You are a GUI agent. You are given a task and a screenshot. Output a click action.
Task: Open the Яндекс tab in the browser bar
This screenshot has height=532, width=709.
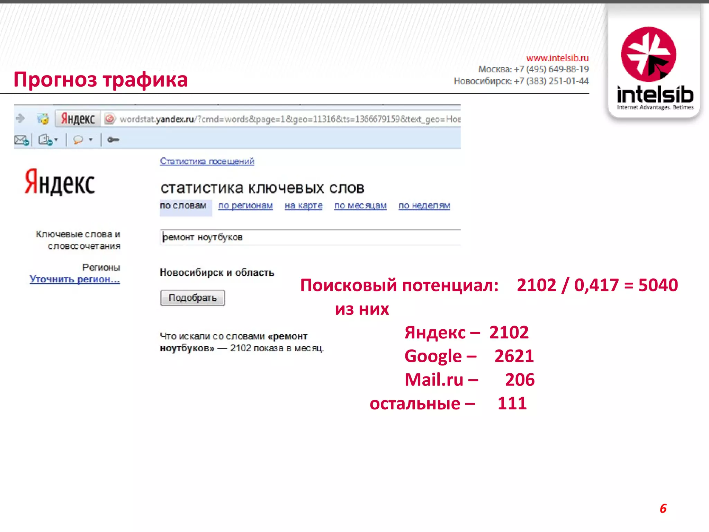point(78,119)
